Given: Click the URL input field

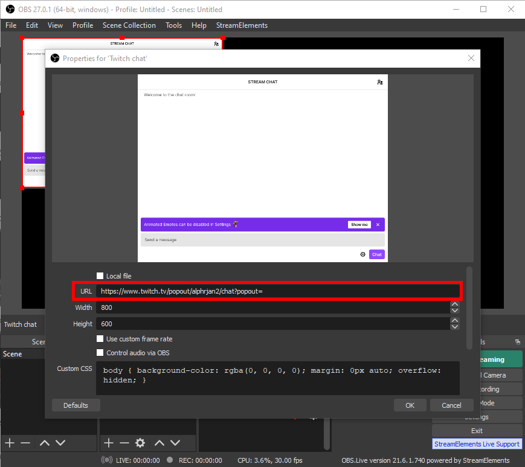Looking at the screenshot, I should (277, 291).
